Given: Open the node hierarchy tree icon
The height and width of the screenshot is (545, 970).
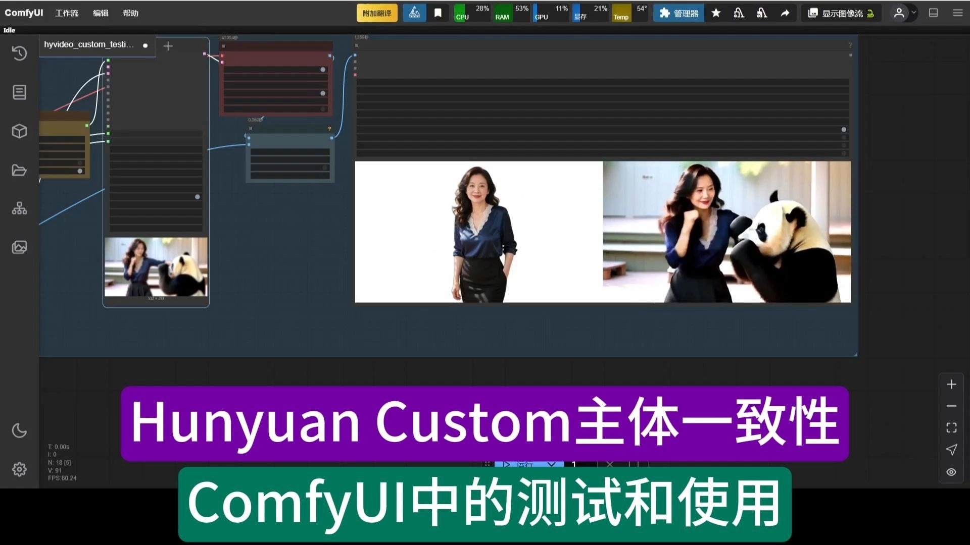Looking at the screenshot, I should 19,208.
